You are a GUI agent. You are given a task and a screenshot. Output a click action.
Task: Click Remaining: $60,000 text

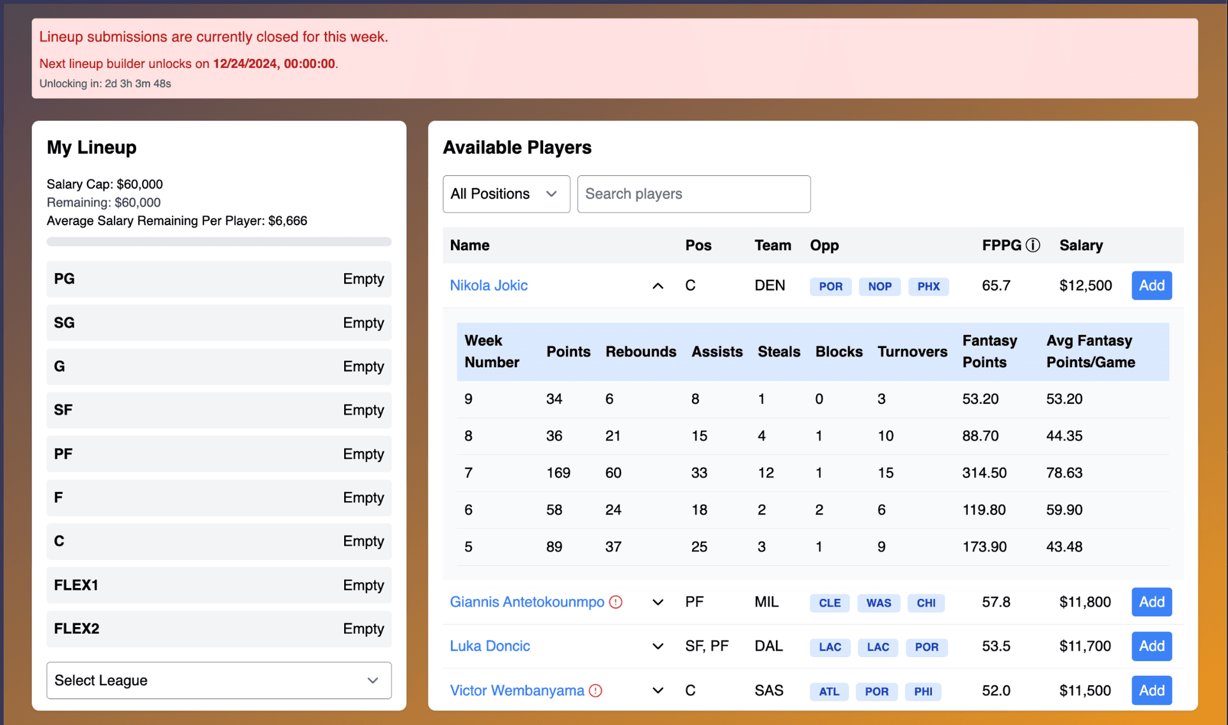[x=104, y=202]
